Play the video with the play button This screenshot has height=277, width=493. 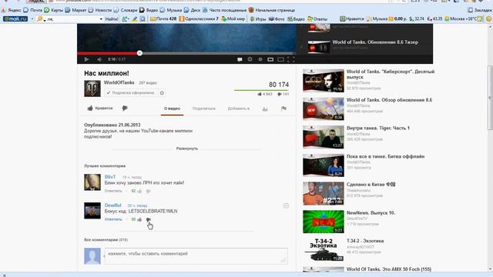[x=87, y=59]
